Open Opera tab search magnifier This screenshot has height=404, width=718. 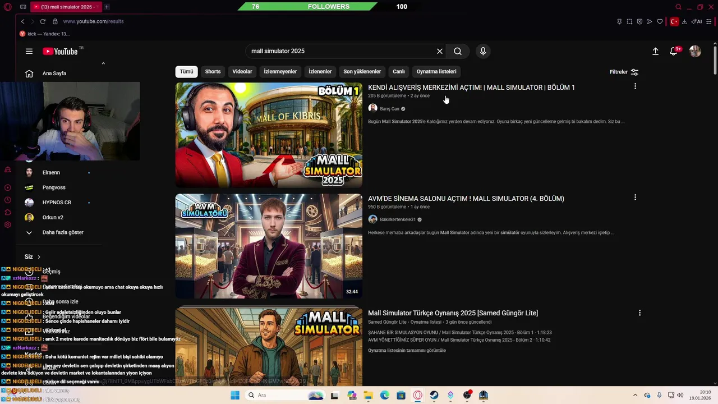pos(678,7)
